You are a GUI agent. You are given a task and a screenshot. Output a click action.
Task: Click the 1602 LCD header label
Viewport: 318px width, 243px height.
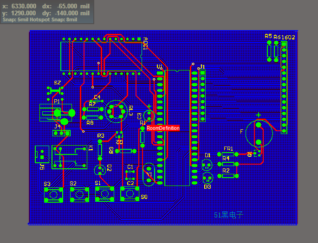point(288,37)
